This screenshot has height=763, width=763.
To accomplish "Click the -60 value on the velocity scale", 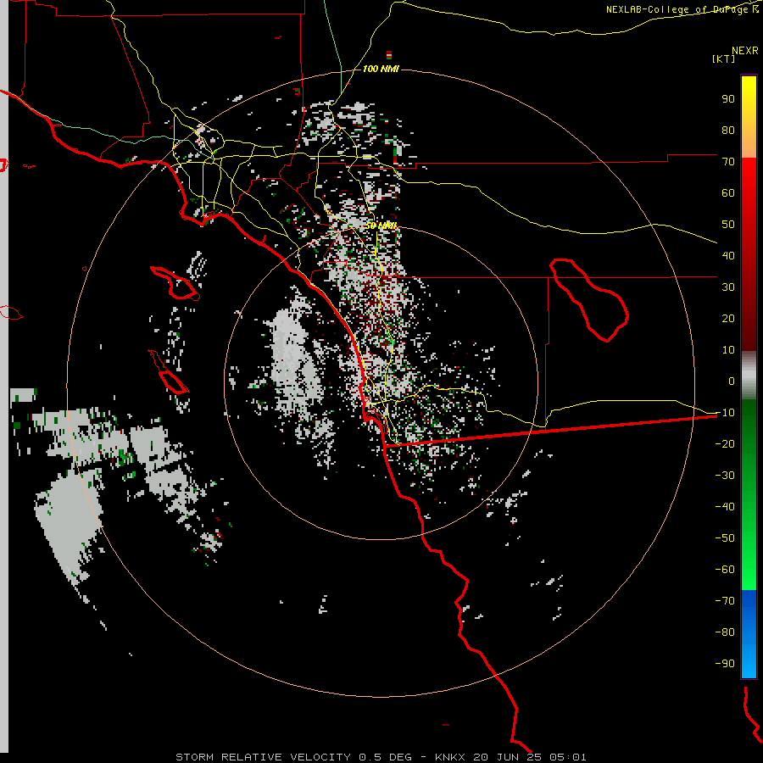I will [x=725, y=570].
